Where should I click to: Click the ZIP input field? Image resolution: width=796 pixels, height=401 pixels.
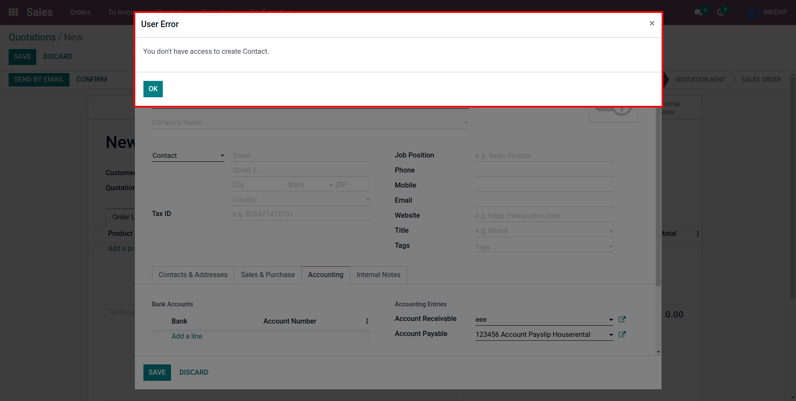[x=353, y=185]
